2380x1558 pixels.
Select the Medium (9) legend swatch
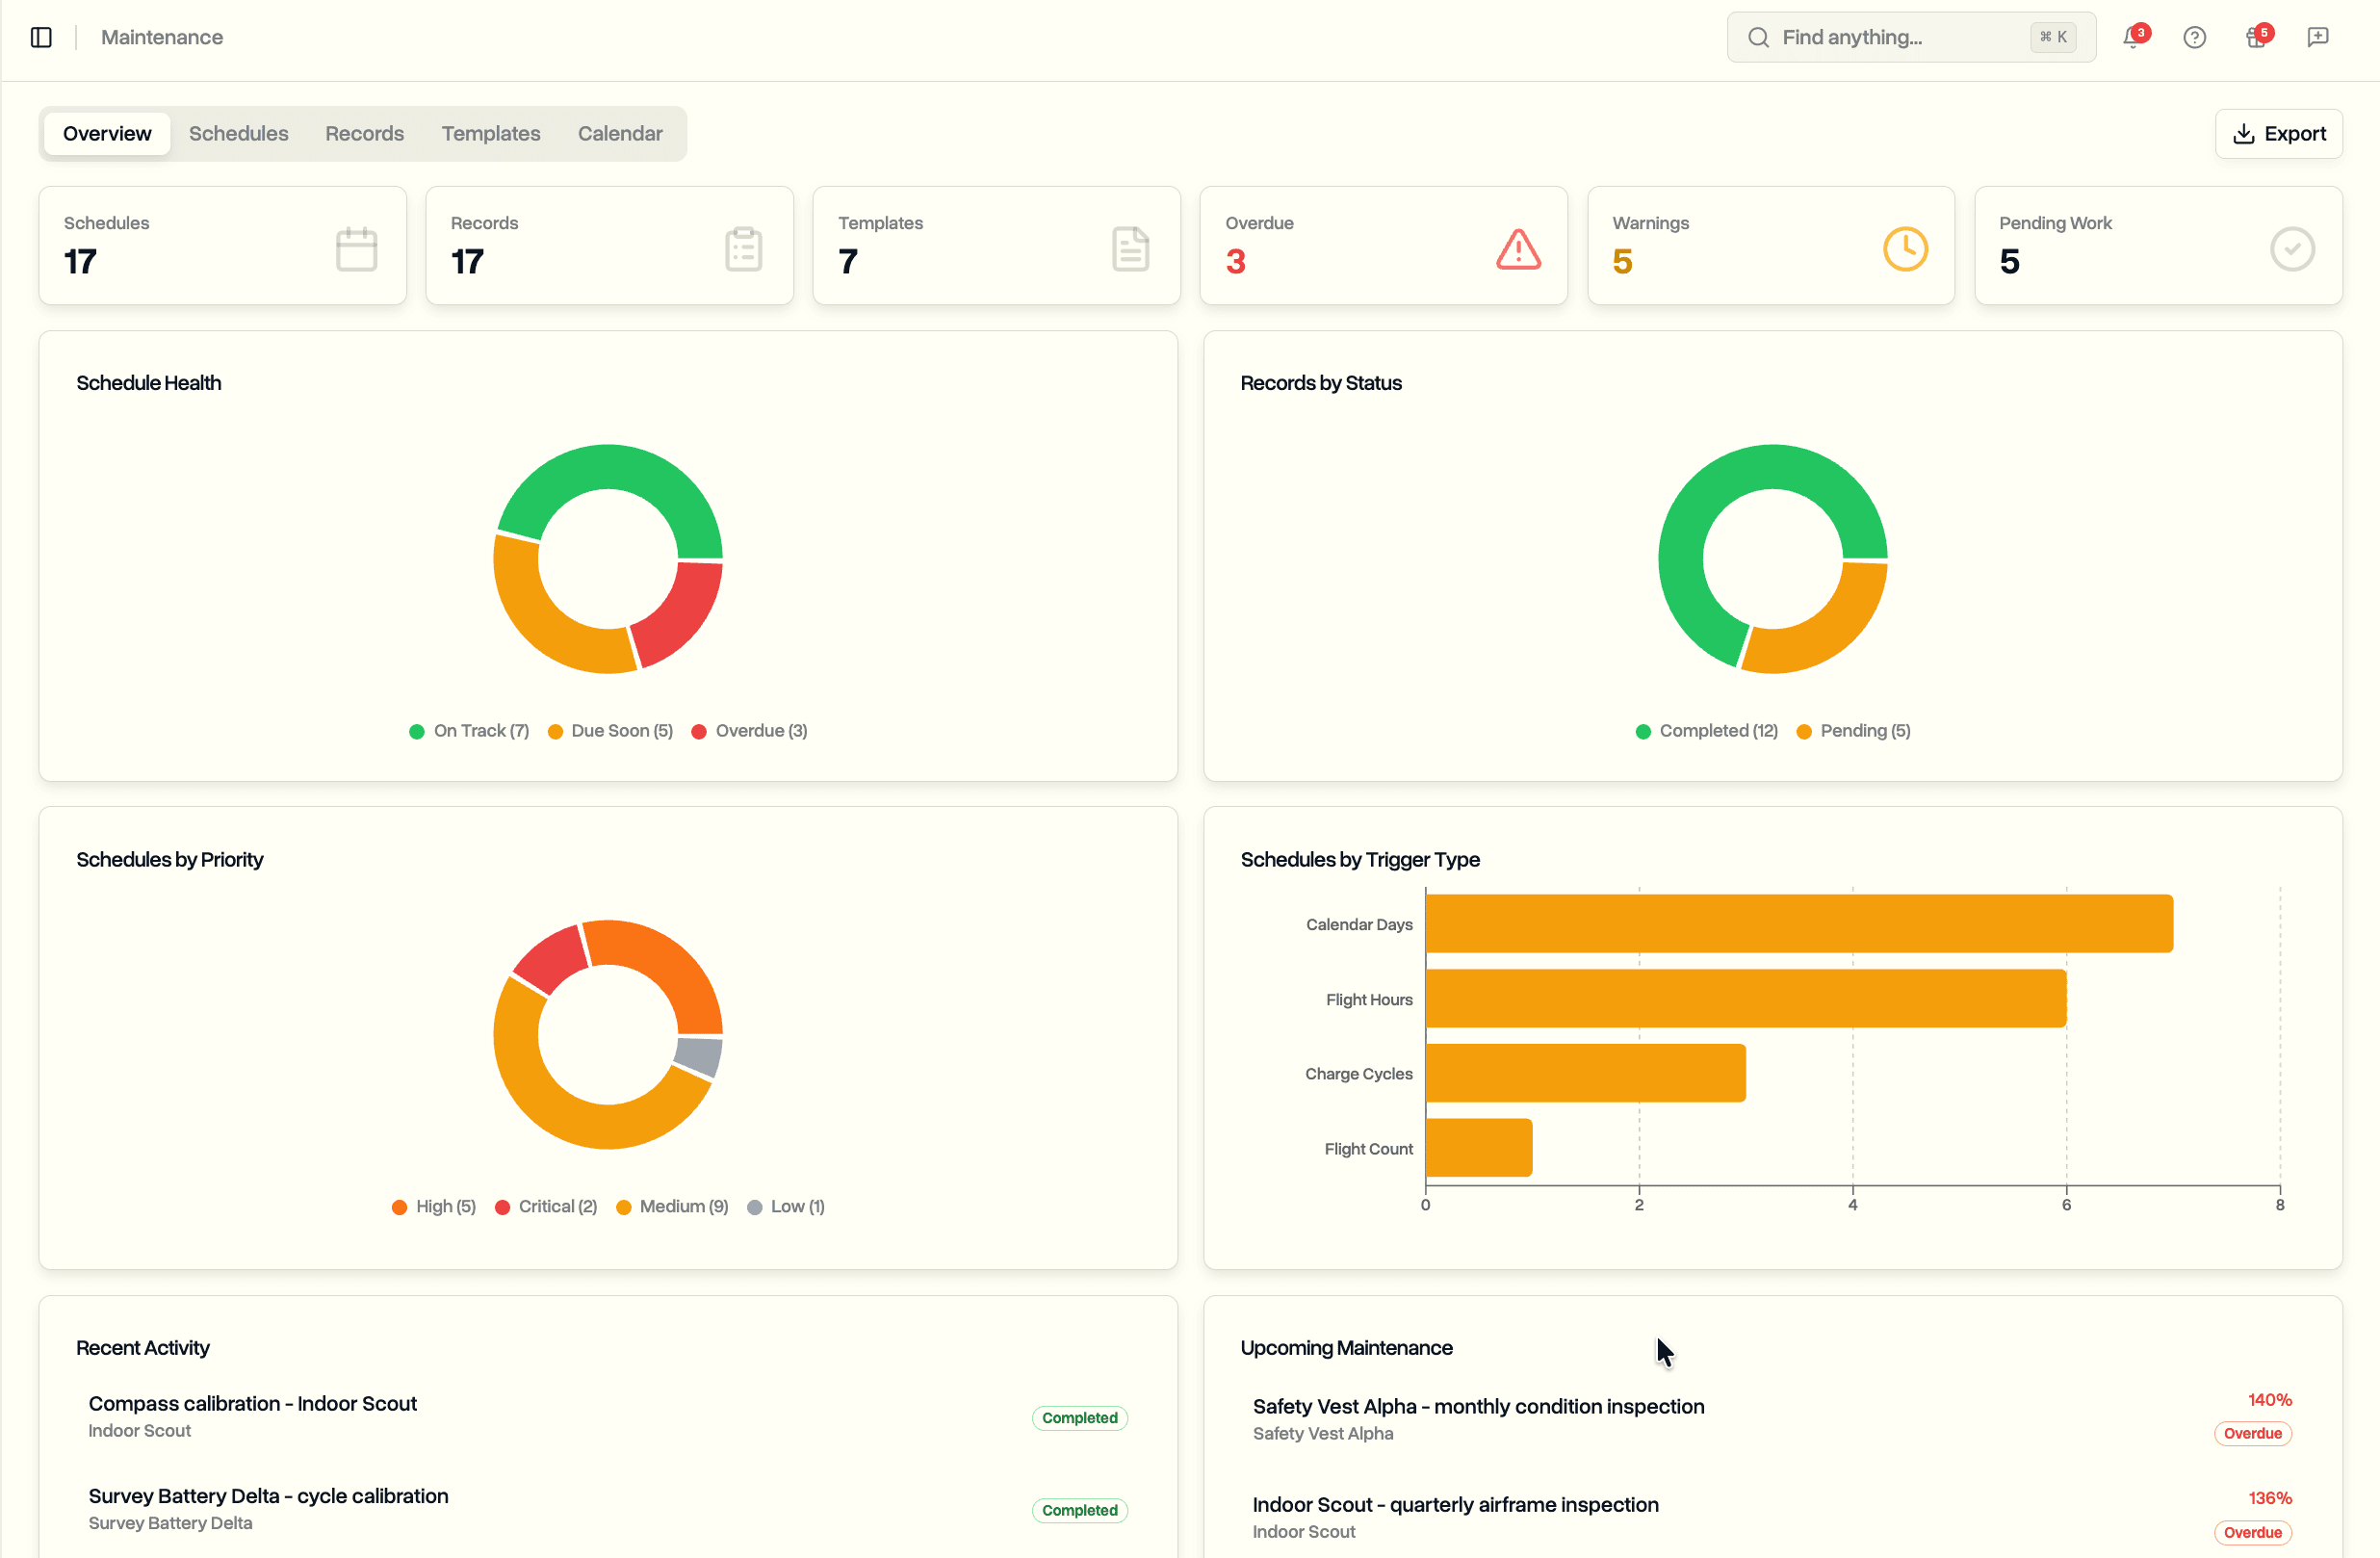pos(623,1207)
